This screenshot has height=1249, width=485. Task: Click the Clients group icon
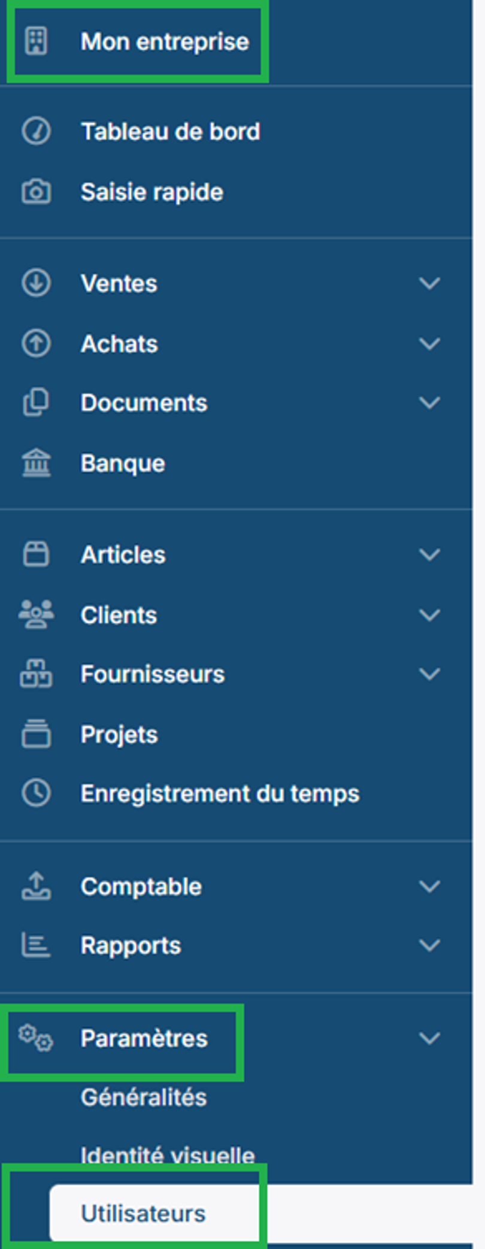(x=36, y=614)
